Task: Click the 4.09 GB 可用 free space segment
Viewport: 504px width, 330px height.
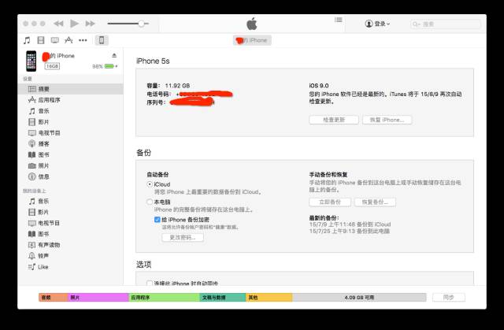Action: point(359,298)
